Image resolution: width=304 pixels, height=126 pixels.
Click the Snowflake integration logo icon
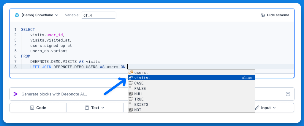point(17,15)
